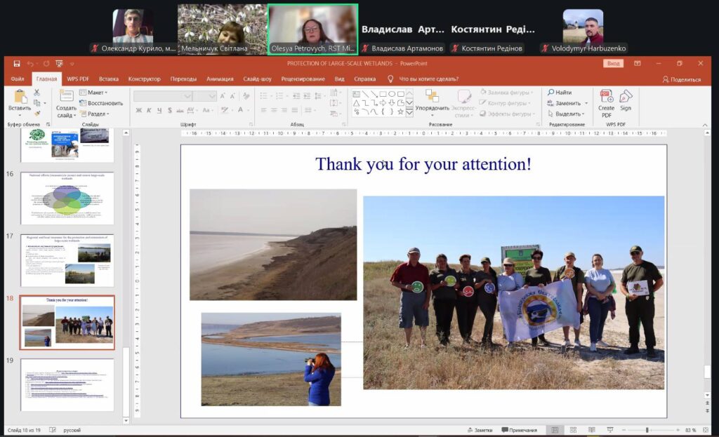Click the Вход (Sign in) button
This screenshot has height=437, width=719.
[x=613, y=63]
